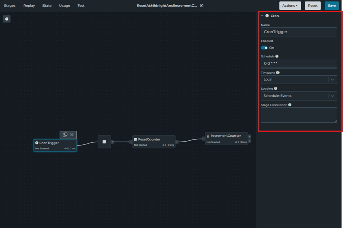Save the flow

(x=332, y=6)
